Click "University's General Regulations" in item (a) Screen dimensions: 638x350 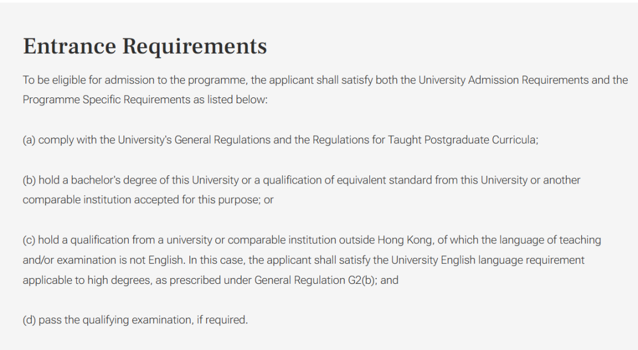pyautogui.click(x=194, y=140)
